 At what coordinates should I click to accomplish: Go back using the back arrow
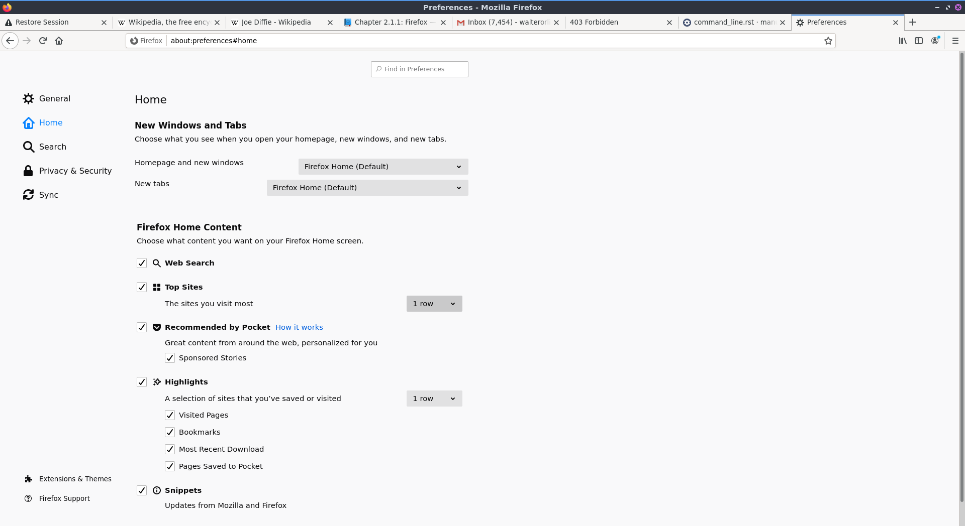[x=10, y=41]
